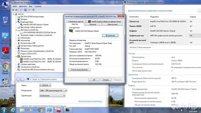The width and height of the screenshot is (201, 113).
Task: Collapse the Процессоры tree node
Action: tap(16, 57)
